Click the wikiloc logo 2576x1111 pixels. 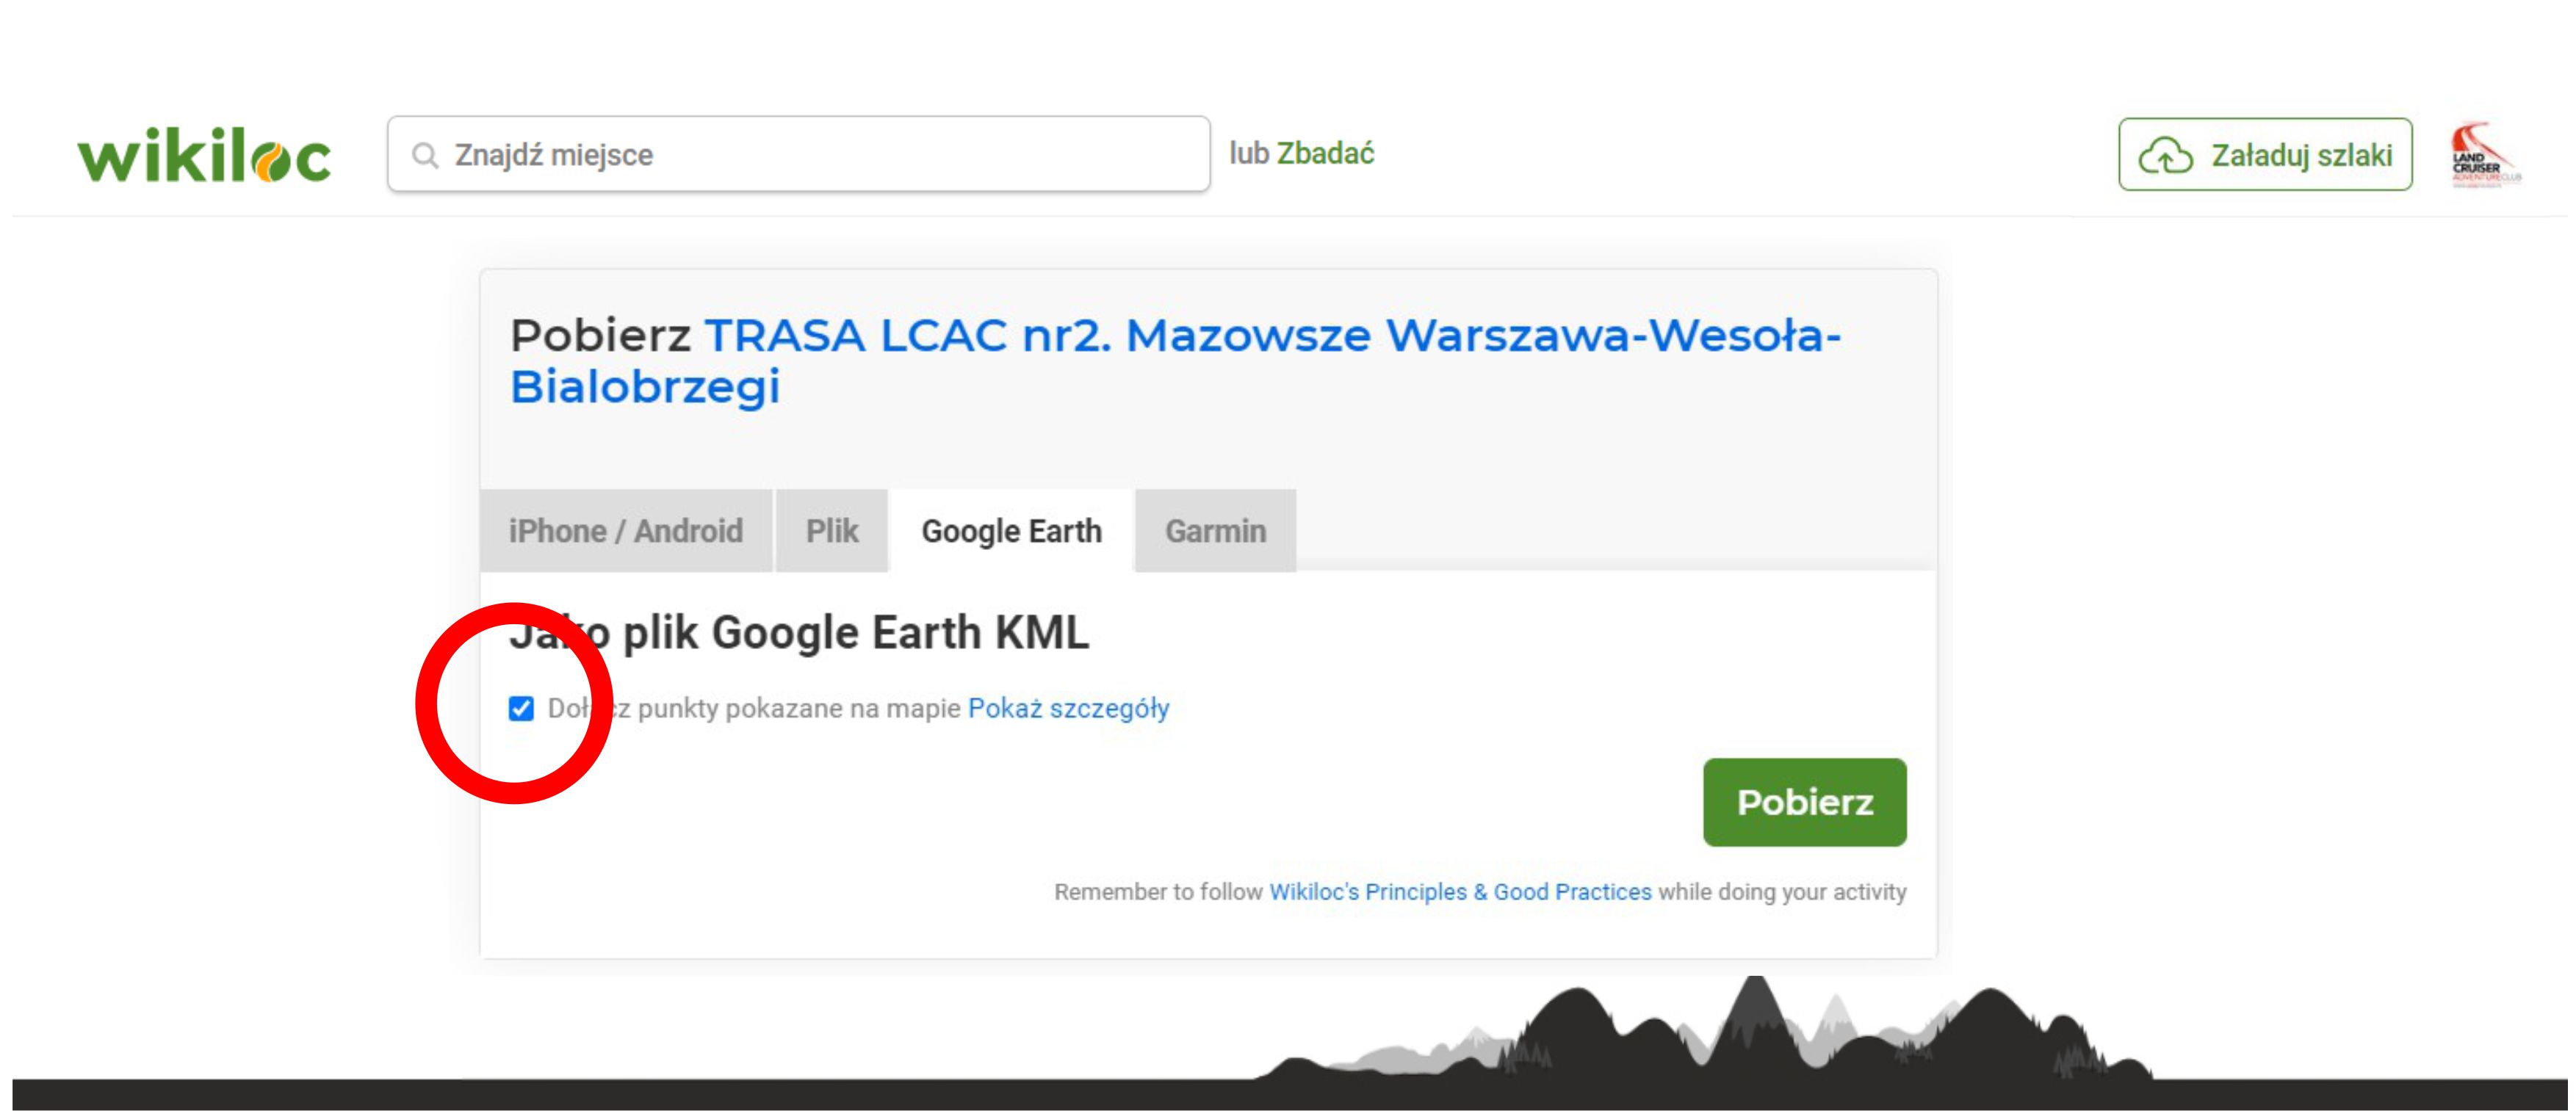point(204,155)
